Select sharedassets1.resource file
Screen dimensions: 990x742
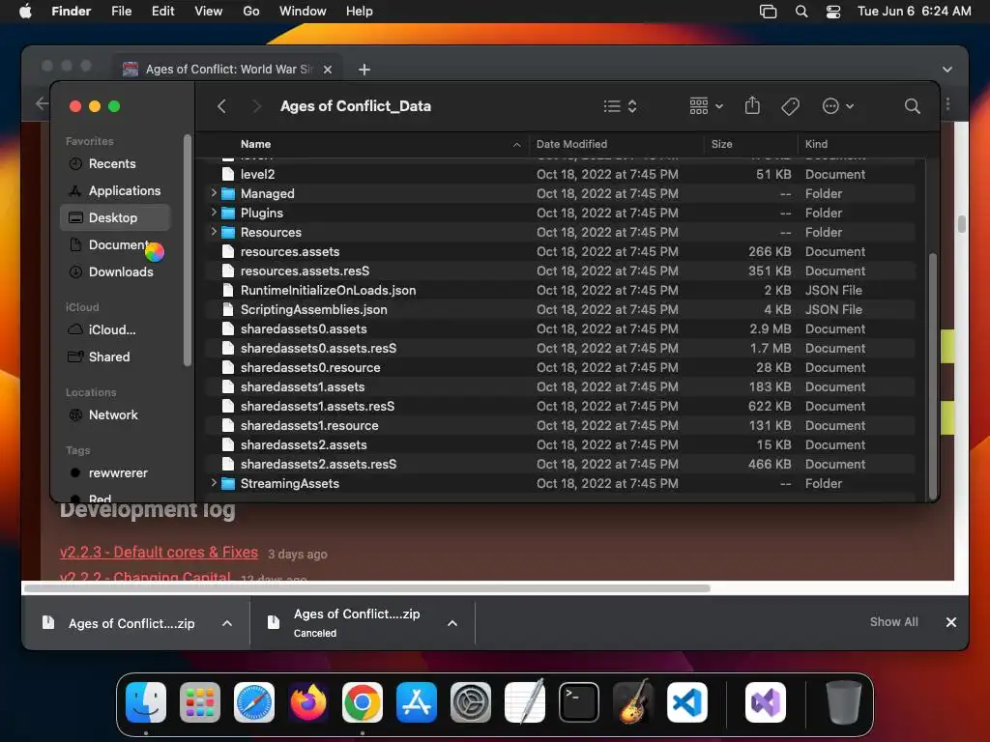click(x=562, y=425)
